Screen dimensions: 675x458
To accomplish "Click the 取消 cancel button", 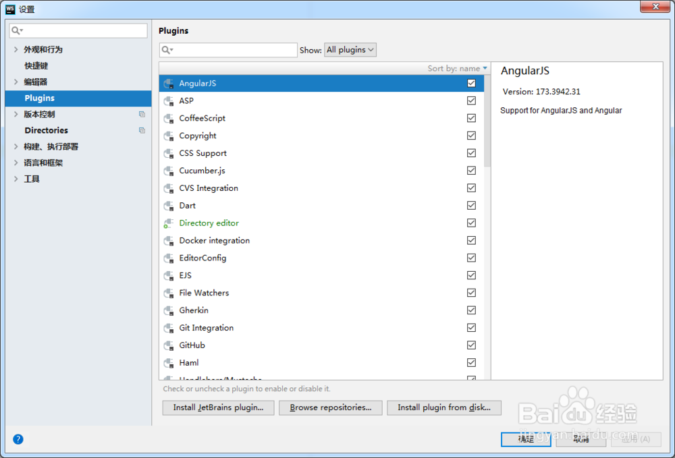I will 581,439.
